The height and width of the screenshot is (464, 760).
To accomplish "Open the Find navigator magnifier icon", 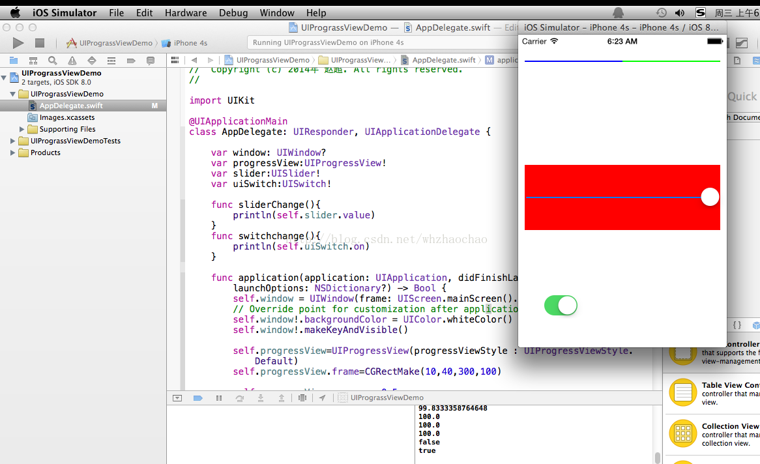I will click(52, 61).
